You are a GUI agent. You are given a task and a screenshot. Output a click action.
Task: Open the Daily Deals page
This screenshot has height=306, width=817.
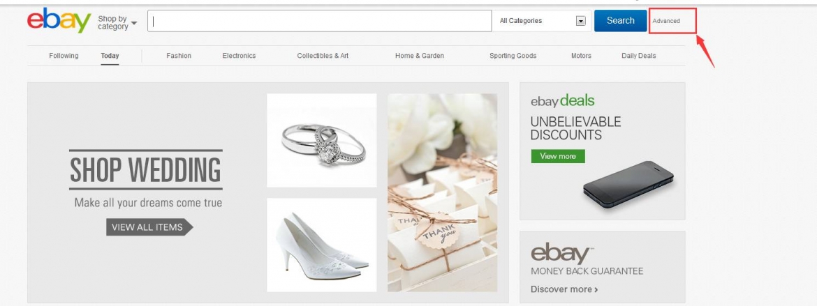[638, 56]
